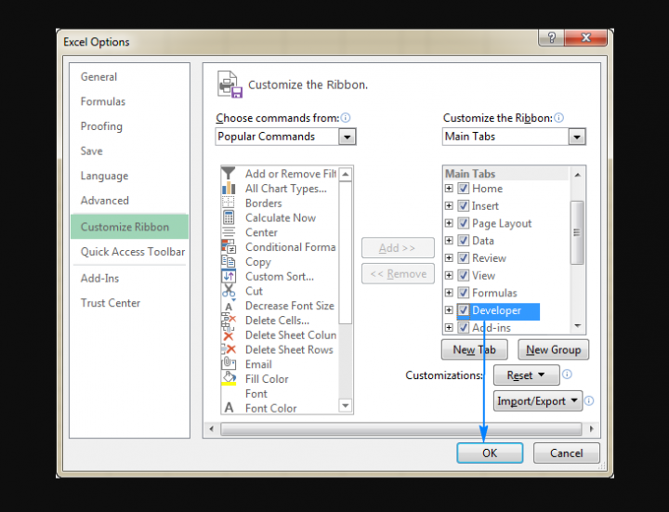This screenshot has height=512, width=669.
Task: Click the Help question mark button
Action: [x=551, y=37]
